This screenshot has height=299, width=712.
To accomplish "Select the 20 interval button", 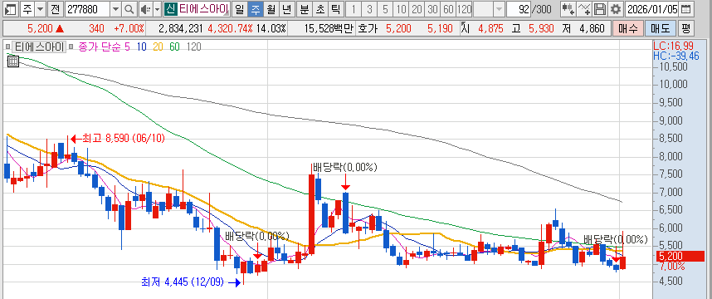I will (x=417, y=8).
